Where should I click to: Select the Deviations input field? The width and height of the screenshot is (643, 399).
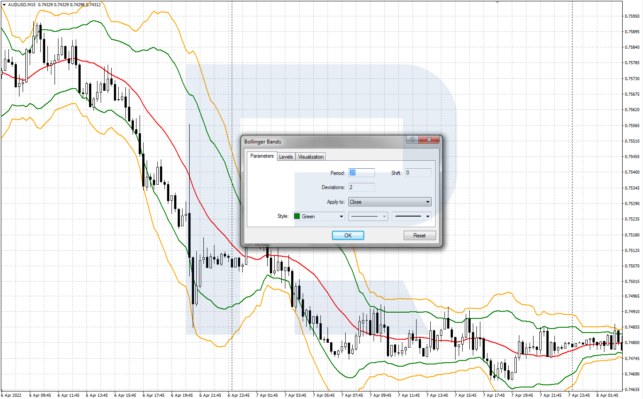[x=361, y=187]
